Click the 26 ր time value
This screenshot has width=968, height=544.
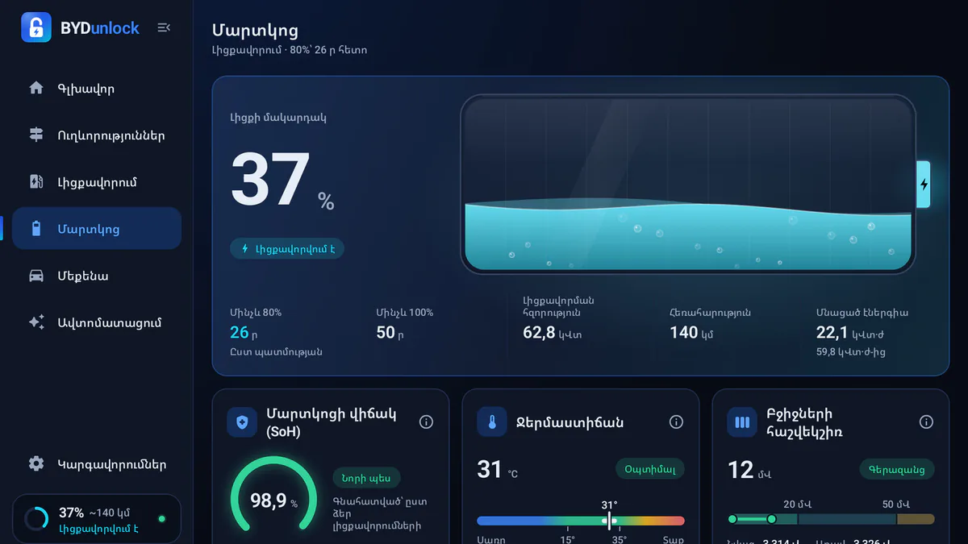coord(244,332)
